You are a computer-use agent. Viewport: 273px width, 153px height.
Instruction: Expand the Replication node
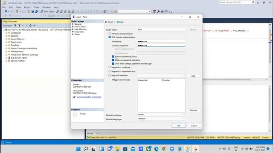6,42
